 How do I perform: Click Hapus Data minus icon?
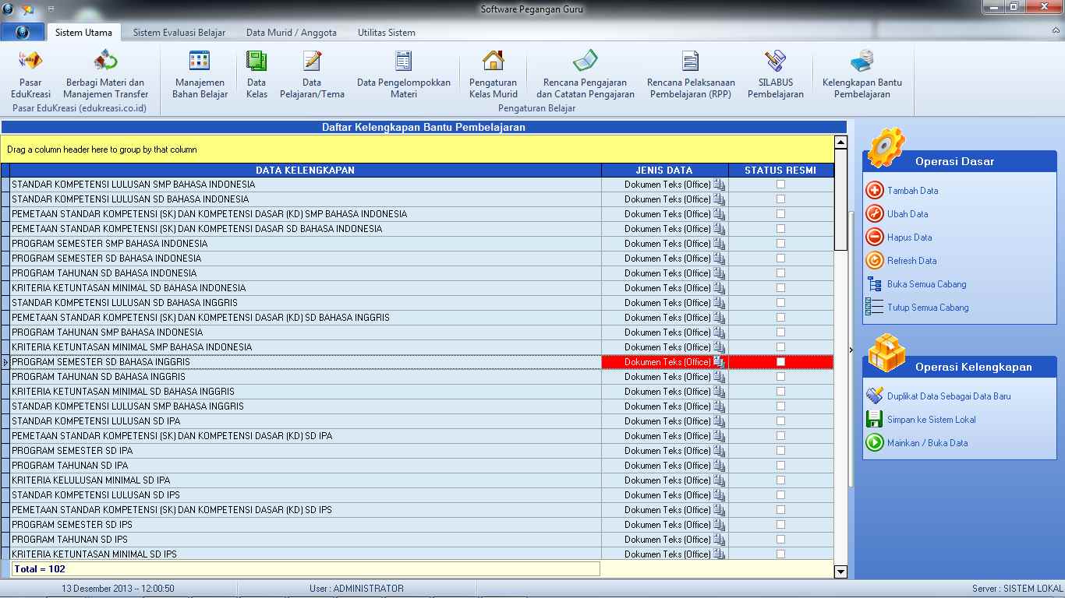tap(875, 237)
